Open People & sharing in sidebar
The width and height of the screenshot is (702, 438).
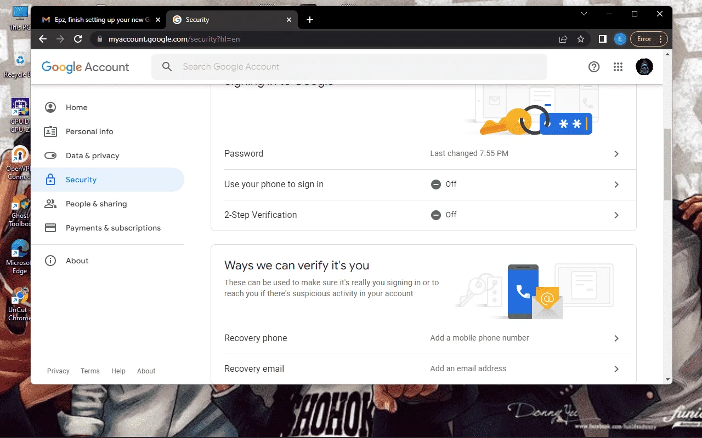tap(107, 204)
